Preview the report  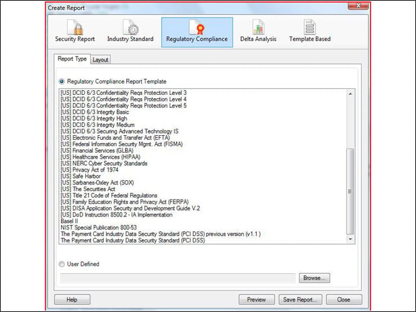click(x=257, y=300)
